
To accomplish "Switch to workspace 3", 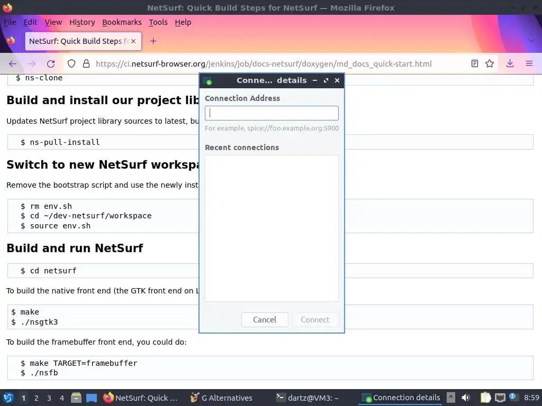I will pos(49,398).
